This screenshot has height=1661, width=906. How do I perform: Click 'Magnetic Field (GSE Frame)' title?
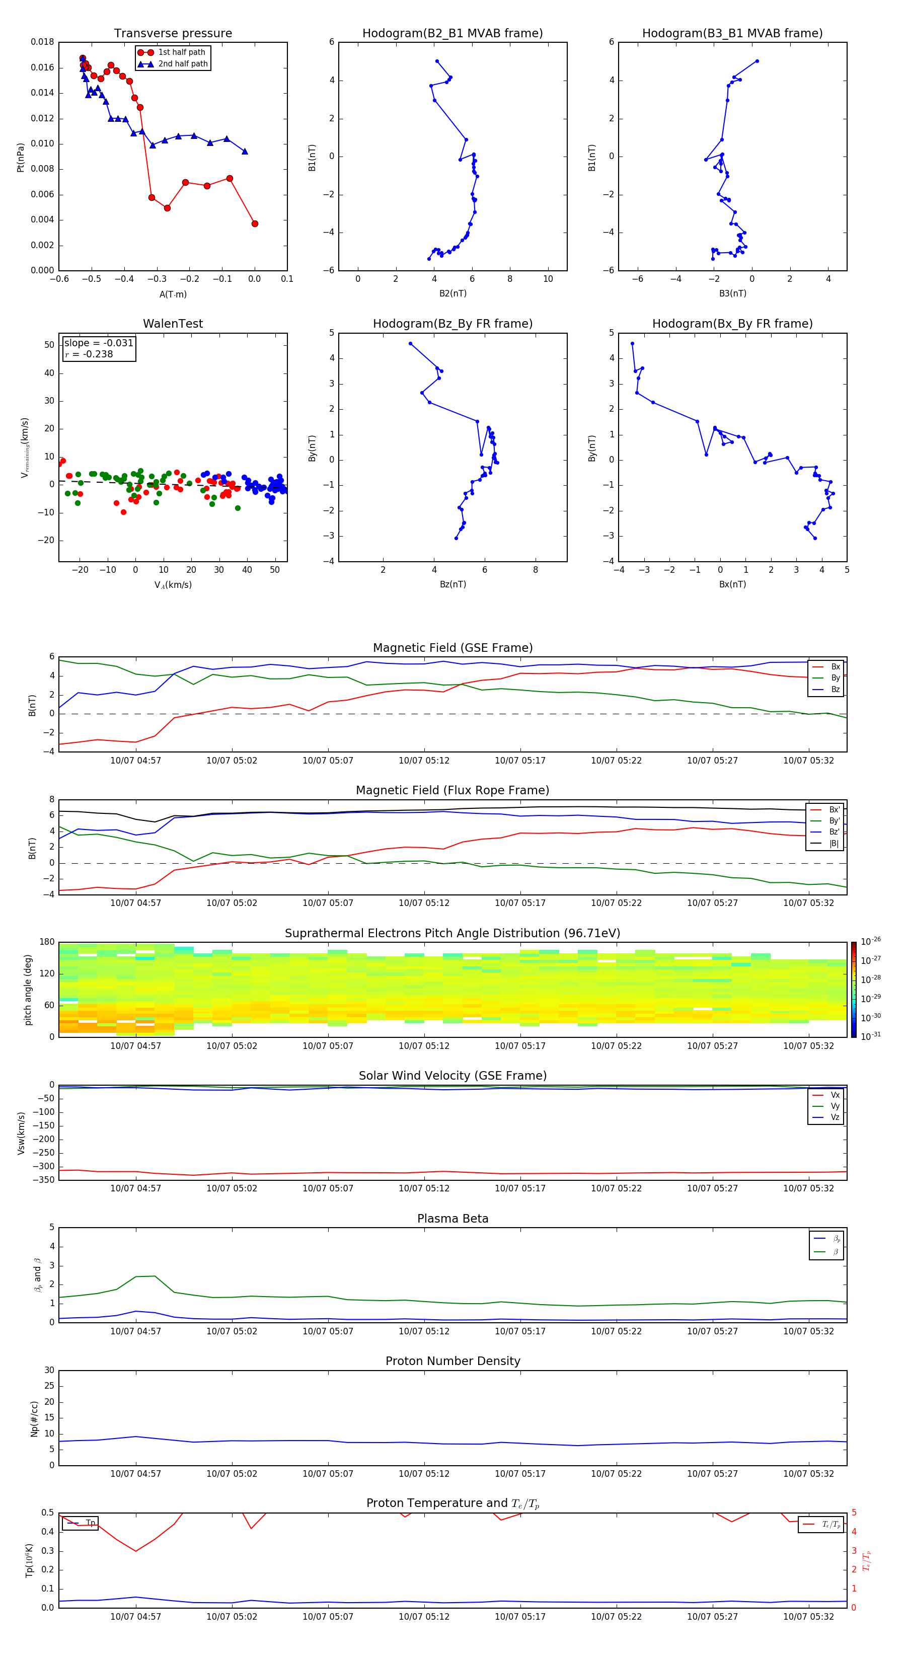pos(452,648)
